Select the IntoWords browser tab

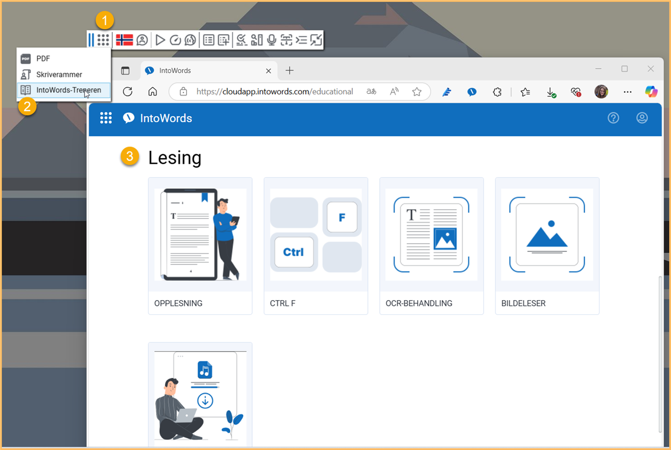(209, 70)
